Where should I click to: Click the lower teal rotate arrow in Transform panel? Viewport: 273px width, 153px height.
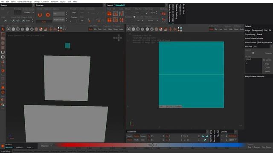click(x=205, y=140)
